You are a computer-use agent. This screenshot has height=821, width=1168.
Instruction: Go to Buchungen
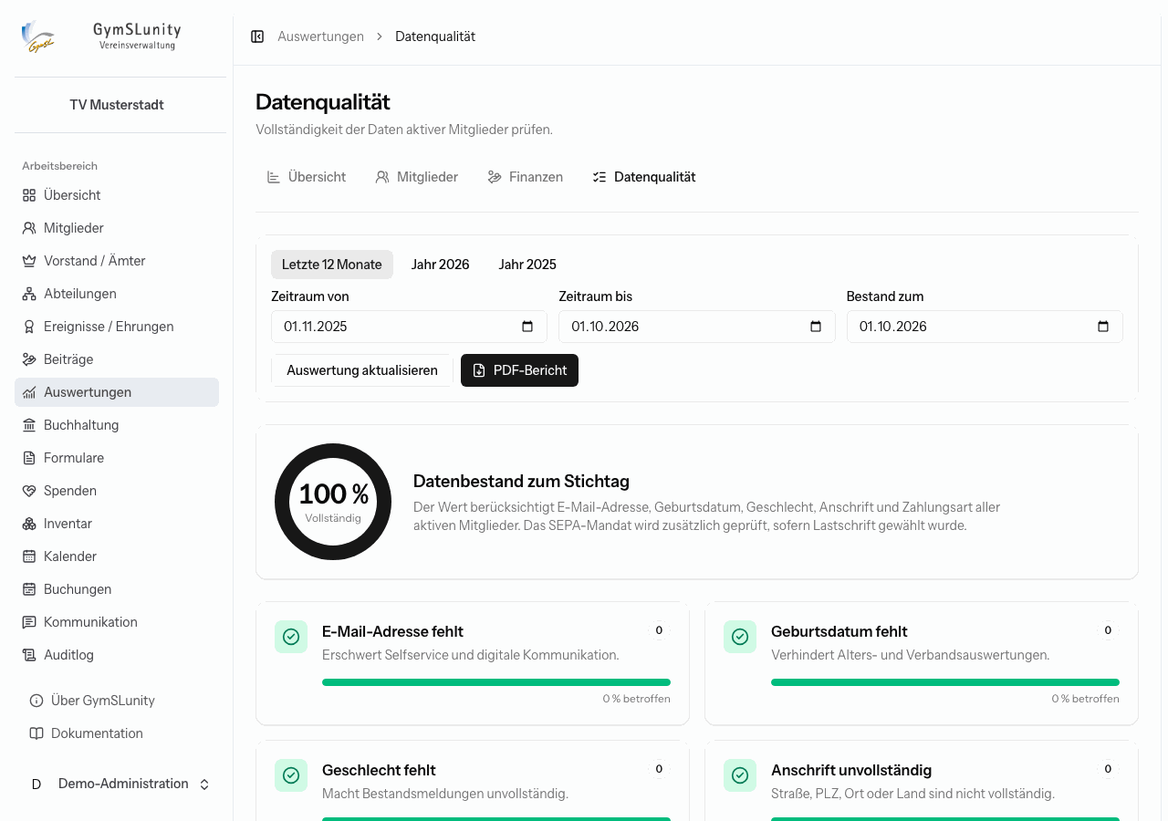tap(117, 589)
